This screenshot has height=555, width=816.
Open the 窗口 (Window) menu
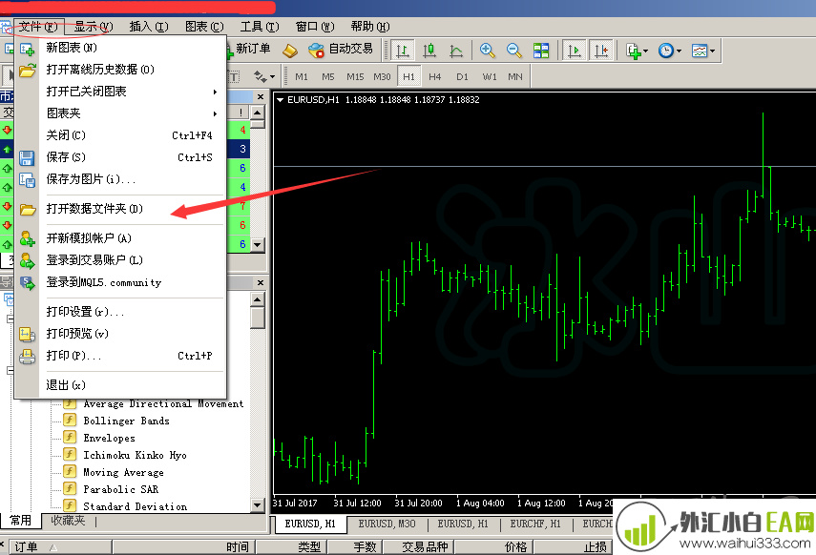pos(315,27)
